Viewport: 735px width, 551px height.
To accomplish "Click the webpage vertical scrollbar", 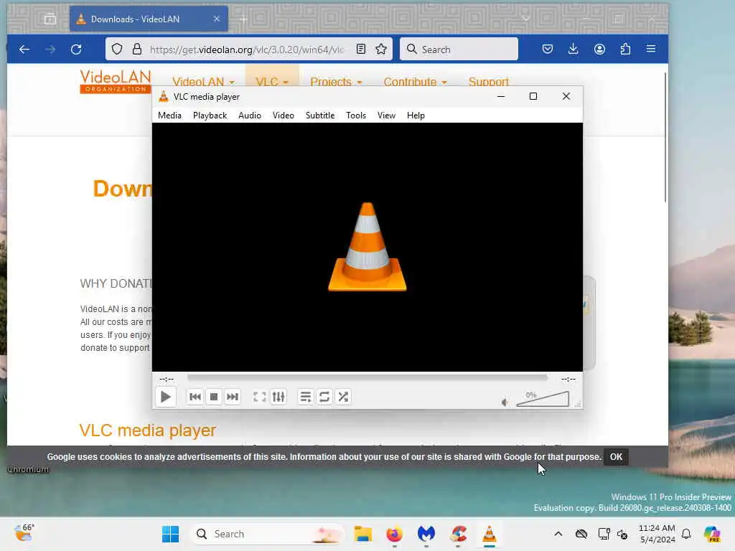I will (x=665, y=137).
